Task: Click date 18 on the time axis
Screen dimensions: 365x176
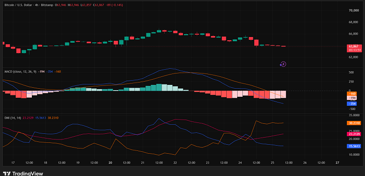Action: pyautogui.click(x=46, y=163)
